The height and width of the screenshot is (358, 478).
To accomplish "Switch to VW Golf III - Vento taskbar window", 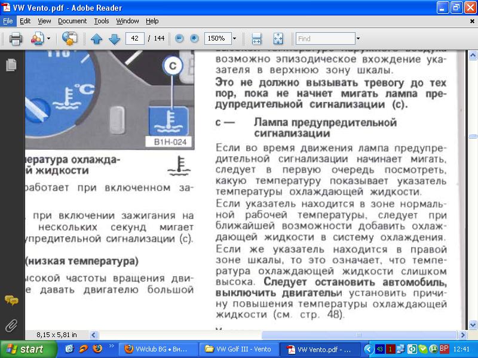I will point(239,349).
